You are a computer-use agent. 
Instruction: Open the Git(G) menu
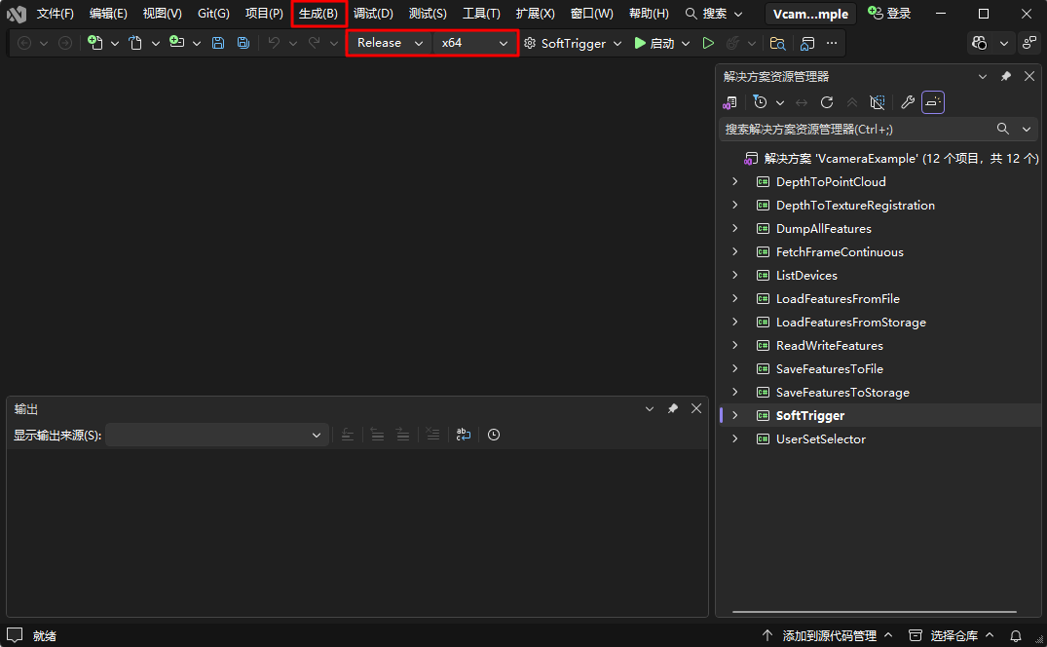213,14
